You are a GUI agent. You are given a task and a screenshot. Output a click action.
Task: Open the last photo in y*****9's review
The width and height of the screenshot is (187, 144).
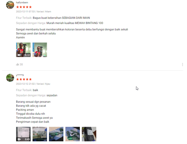(89, 134)
